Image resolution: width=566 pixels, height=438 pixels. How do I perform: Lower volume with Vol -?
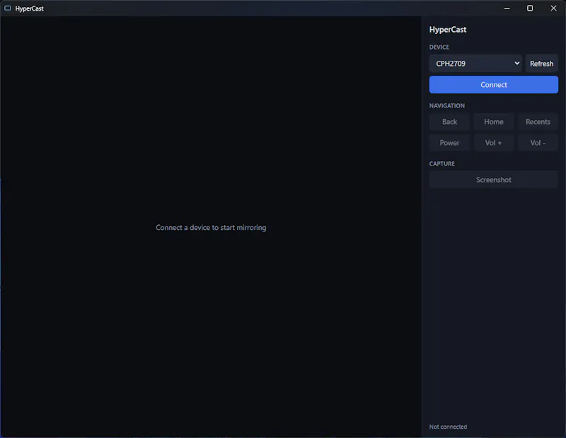[x=538, y=143]
